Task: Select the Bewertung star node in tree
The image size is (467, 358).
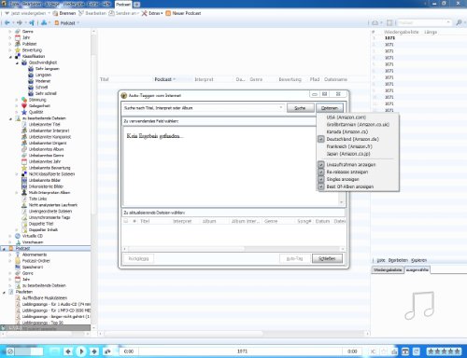Action: (x=18, y=50)
